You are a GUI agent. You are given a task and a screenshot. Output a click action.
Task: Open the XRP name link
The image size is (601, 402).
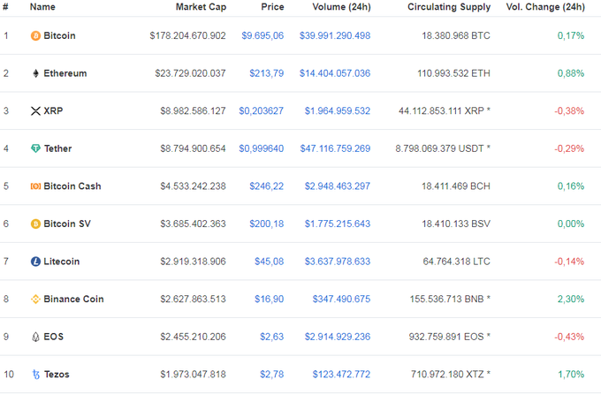[53, 110]
